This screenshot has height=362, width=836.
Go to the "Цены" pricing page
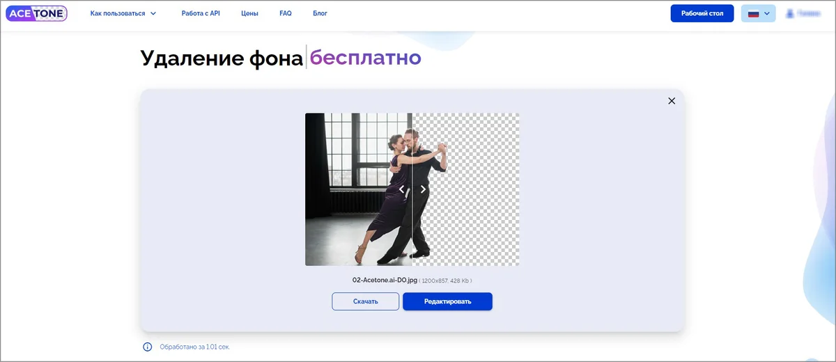click(249, 13)
